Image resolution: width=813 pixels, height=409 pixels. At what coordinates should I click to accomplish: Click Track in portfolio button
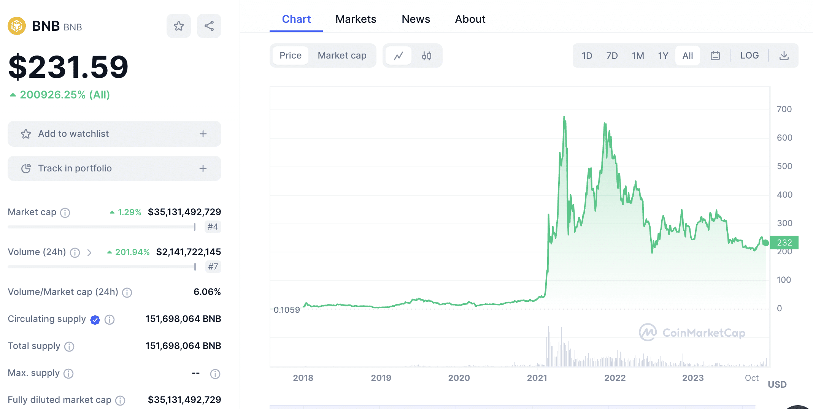click(114, 168)
